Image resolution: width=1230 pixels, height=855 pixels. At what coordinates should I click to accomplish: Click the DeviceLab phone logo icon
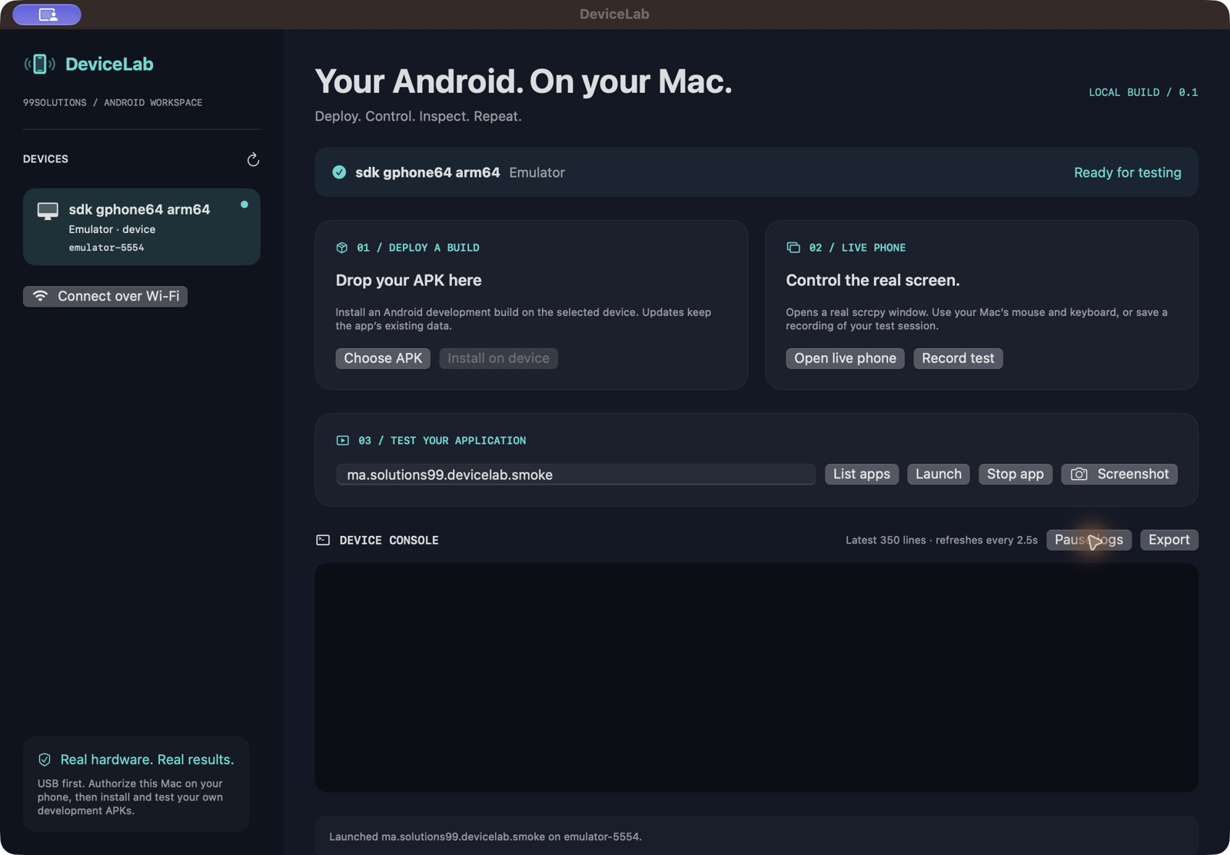39,64
